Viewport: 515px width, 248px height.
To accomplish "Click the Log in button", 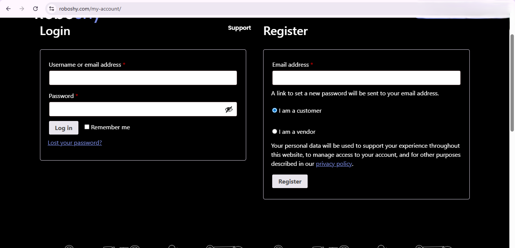I will (63, 127).
